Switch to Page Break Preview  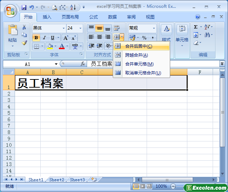pos(149,186)
